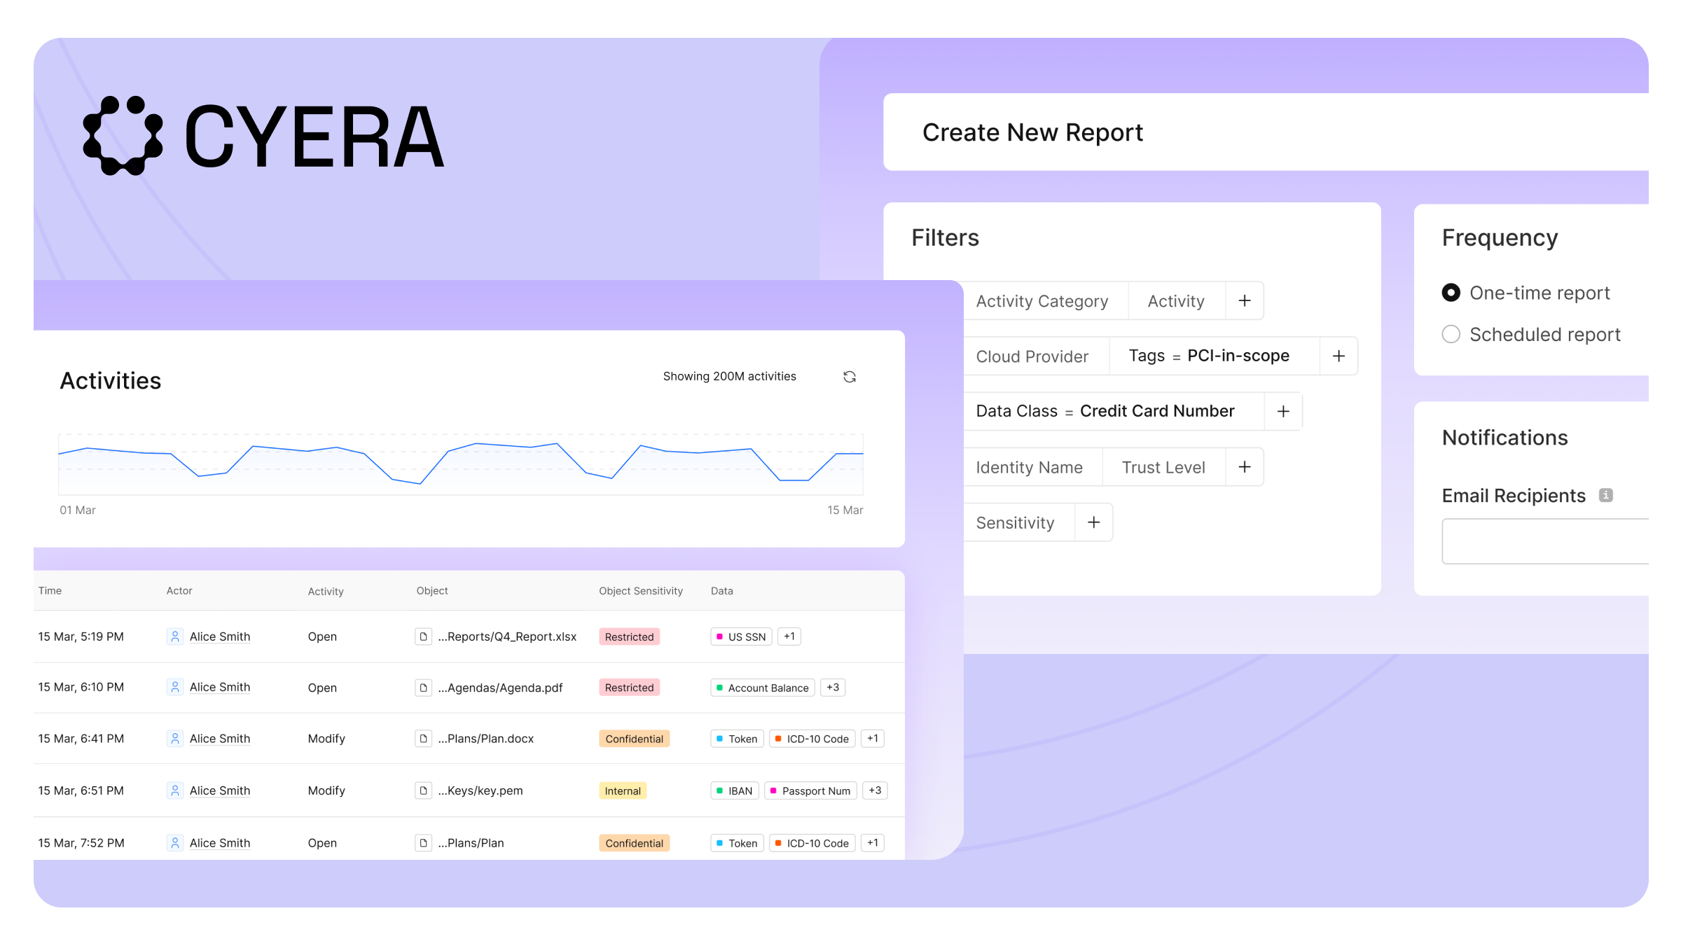Open the Identity Name filter
The image size is (1681, 946).
coord(1029,466)
